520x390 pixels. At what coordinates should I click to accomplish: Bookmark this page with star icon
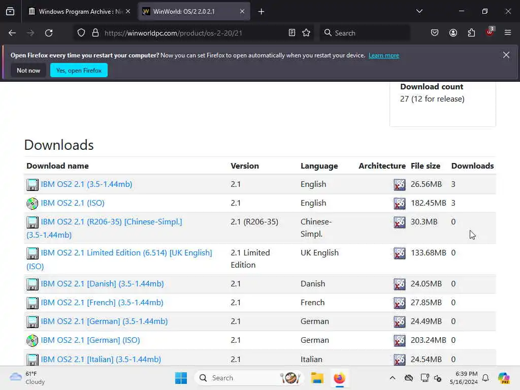pos(306,33)
